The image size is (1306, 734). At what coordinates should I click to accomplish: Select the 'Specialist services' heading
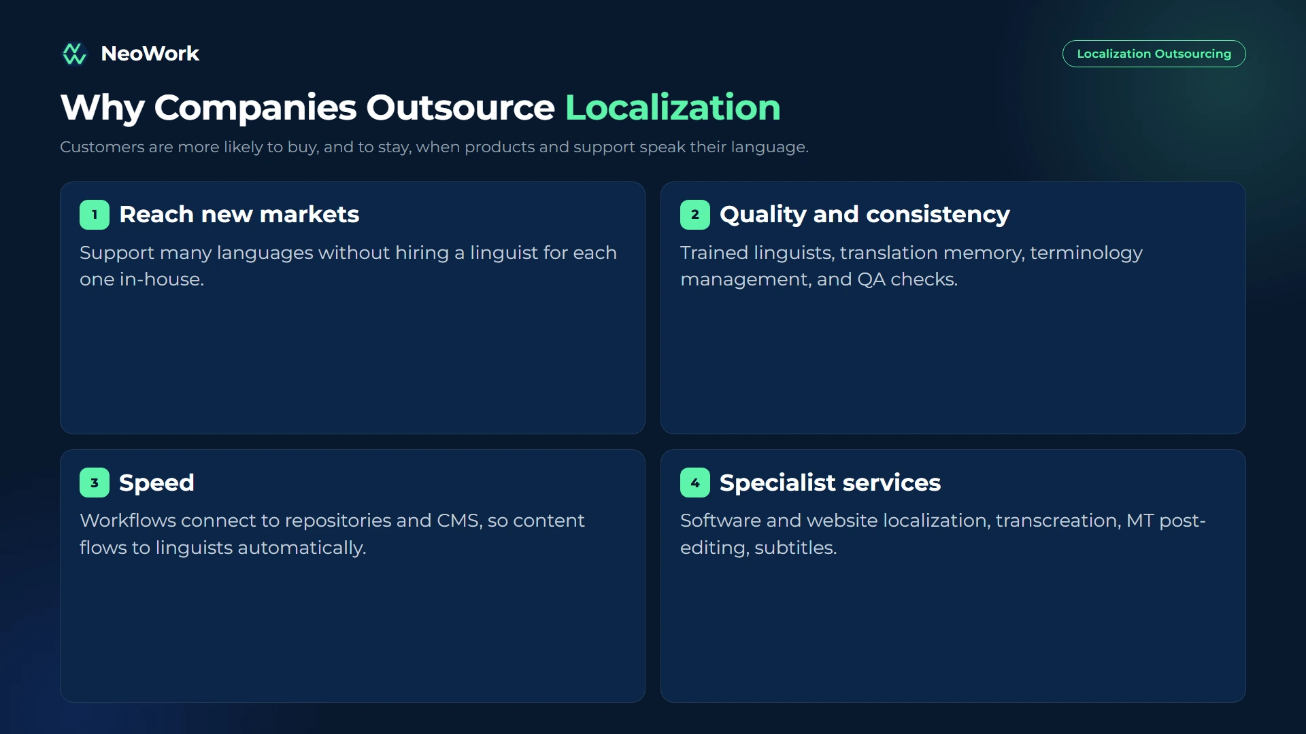[830, 483]
